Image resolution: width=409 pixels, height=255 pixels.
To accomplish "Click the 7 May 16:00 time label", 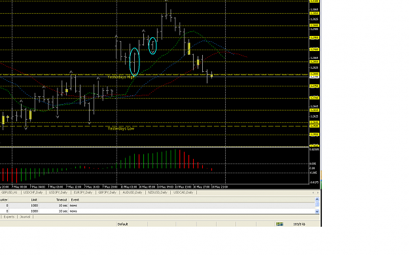I will click(92, 187).
